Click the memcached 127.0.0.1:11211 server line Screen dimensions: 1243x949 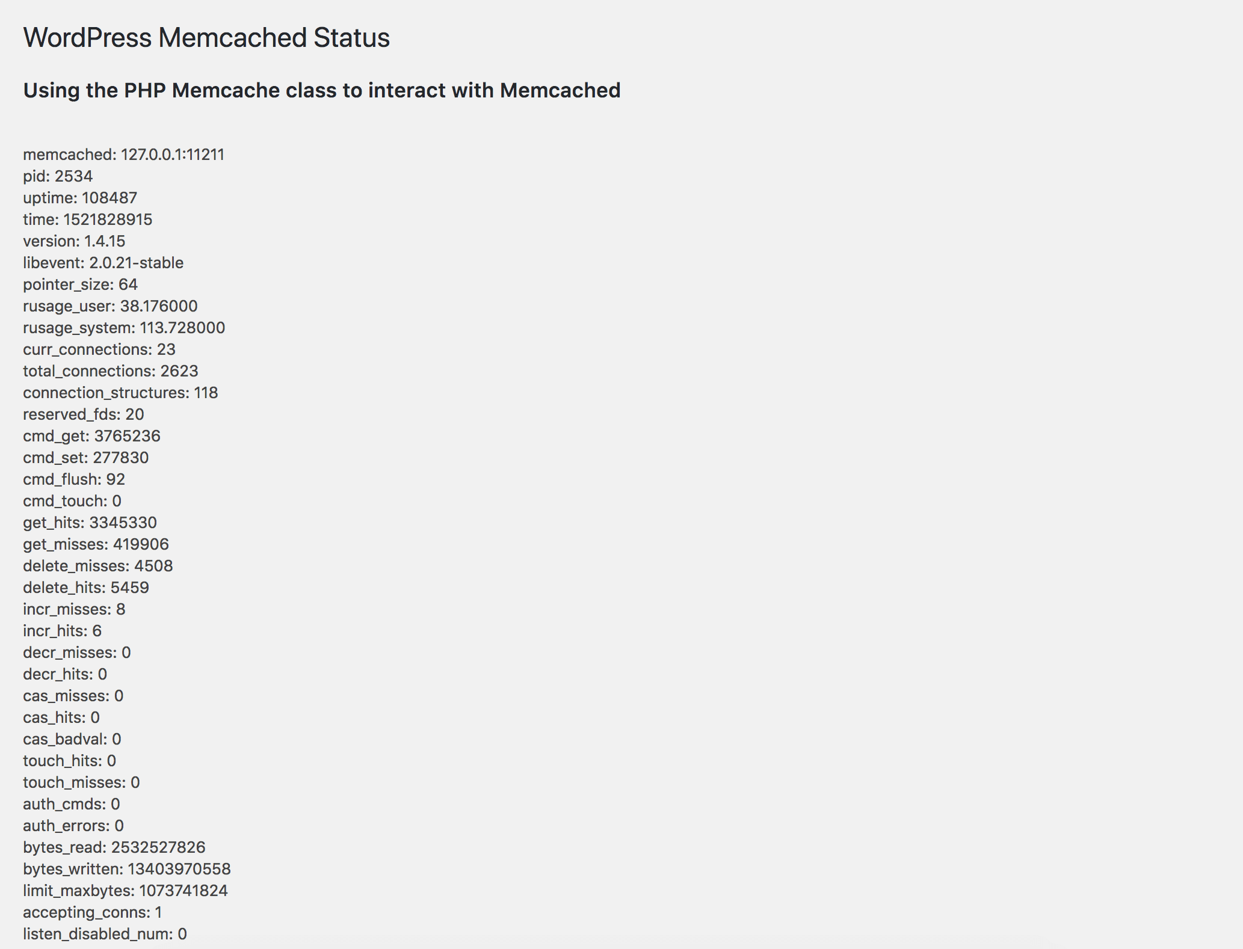[124, 155]
